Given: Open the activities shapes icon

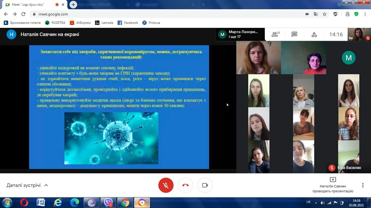Looking at the screenshot, I should (314, 34).
